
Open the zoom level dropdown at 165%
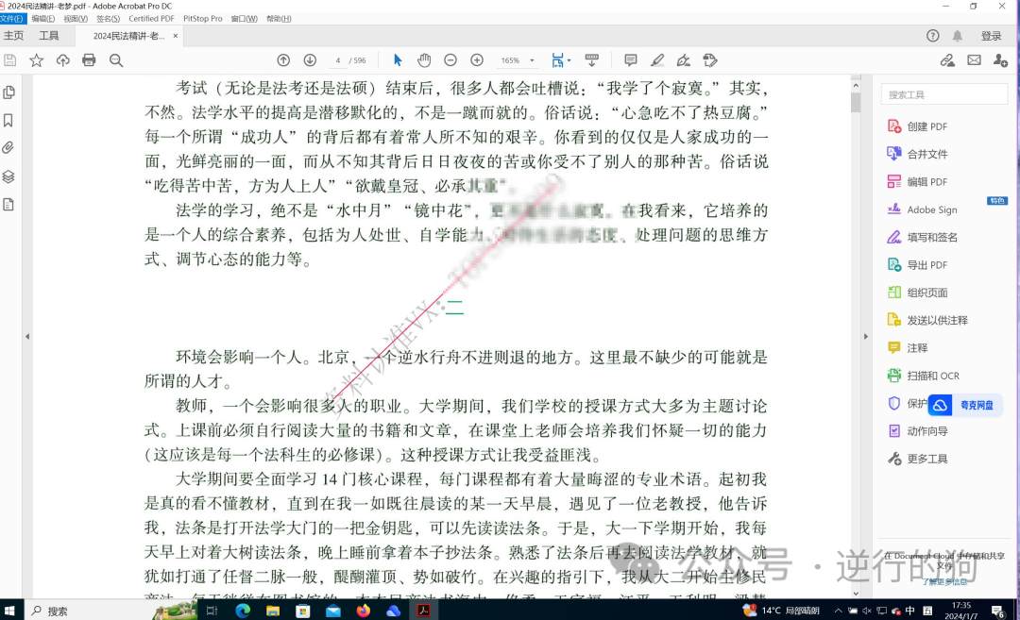516,59
